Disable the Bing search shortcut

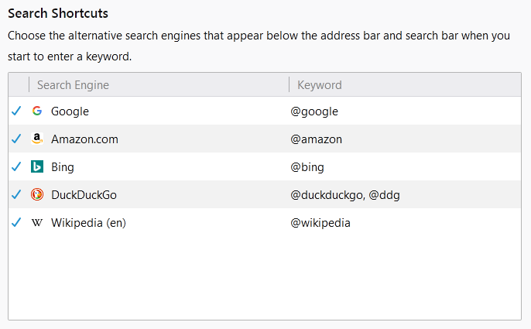coord(16,167)
